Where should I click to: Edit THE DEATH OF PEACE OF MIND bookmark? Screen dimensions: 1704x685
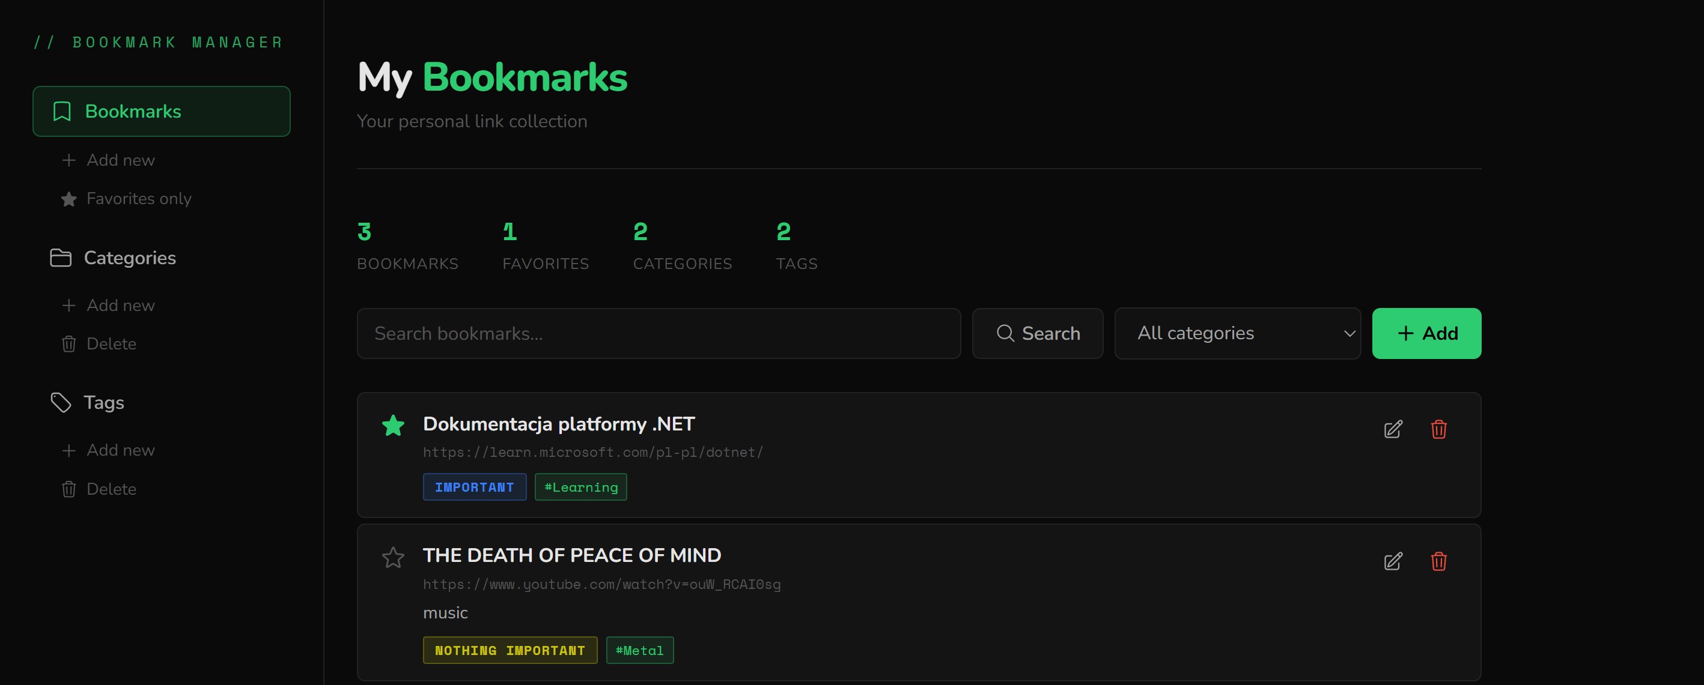point(1393,561)
